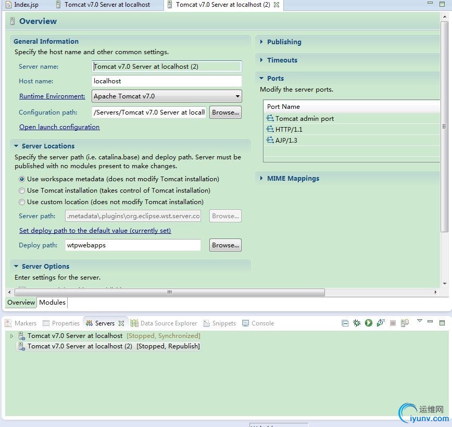The width and height of the screenshot is (452, 427).
Task: Collapse the Server Options section
Action: click(x=16, y=266)
